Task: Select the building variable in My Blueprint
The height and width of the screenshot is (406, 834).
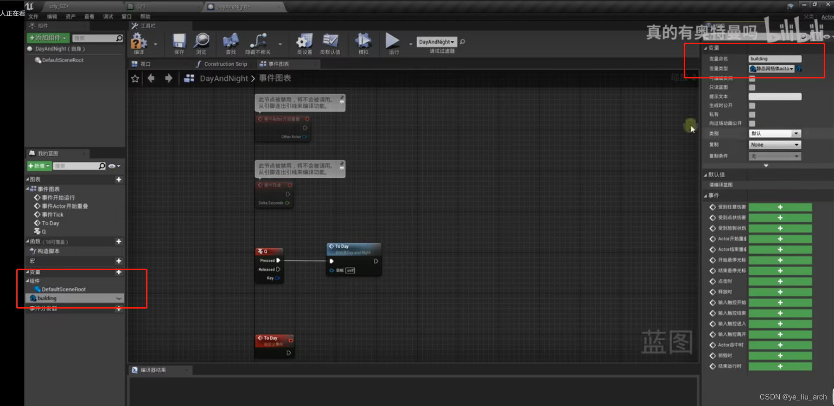Action: tap(74, 298)
